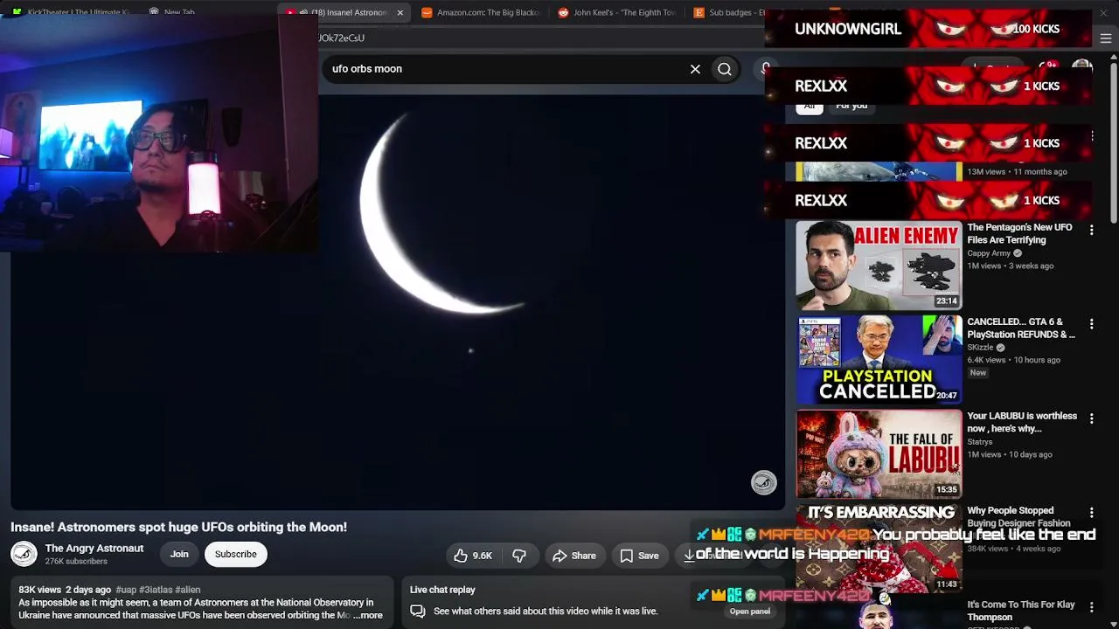
Task: Click the magnifier search button
Action: click(x=725, y=69)
